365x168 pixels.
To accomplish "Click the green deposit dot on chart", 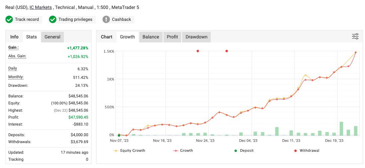I will 119,135.
